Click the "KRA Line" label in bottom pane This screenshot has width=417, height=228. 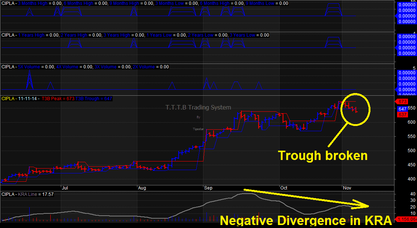coord(28,194)
